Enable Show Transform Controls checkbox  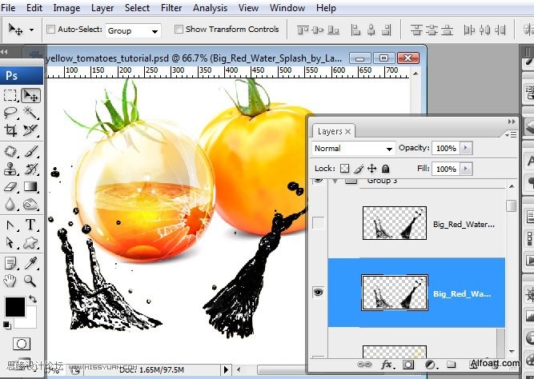[179, 30]
